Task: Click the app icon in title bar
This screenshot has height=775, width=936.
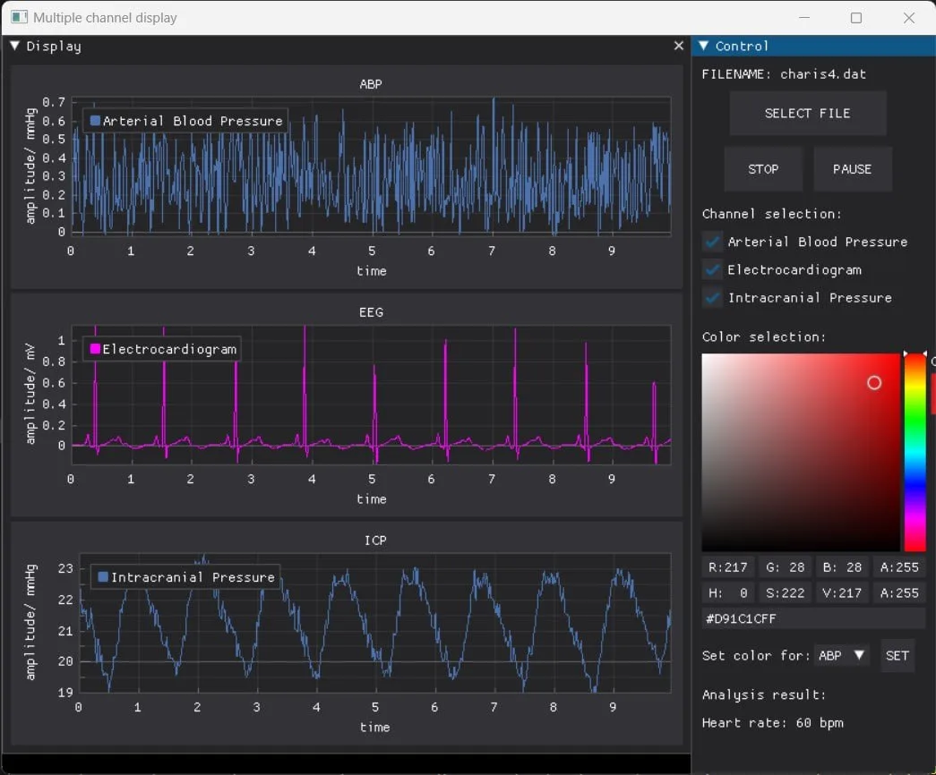Action: (x=19, y=17)
